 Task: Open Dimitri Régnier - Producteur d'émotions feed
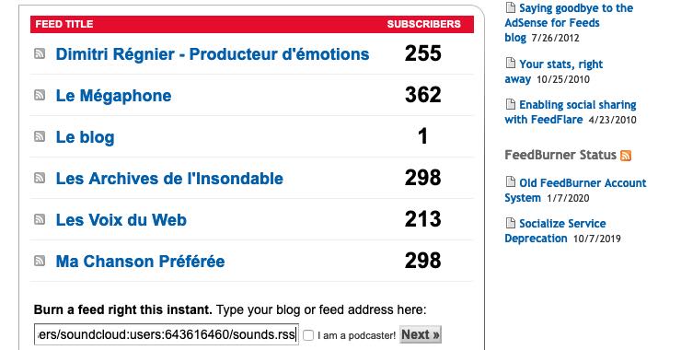pos(213,54)
